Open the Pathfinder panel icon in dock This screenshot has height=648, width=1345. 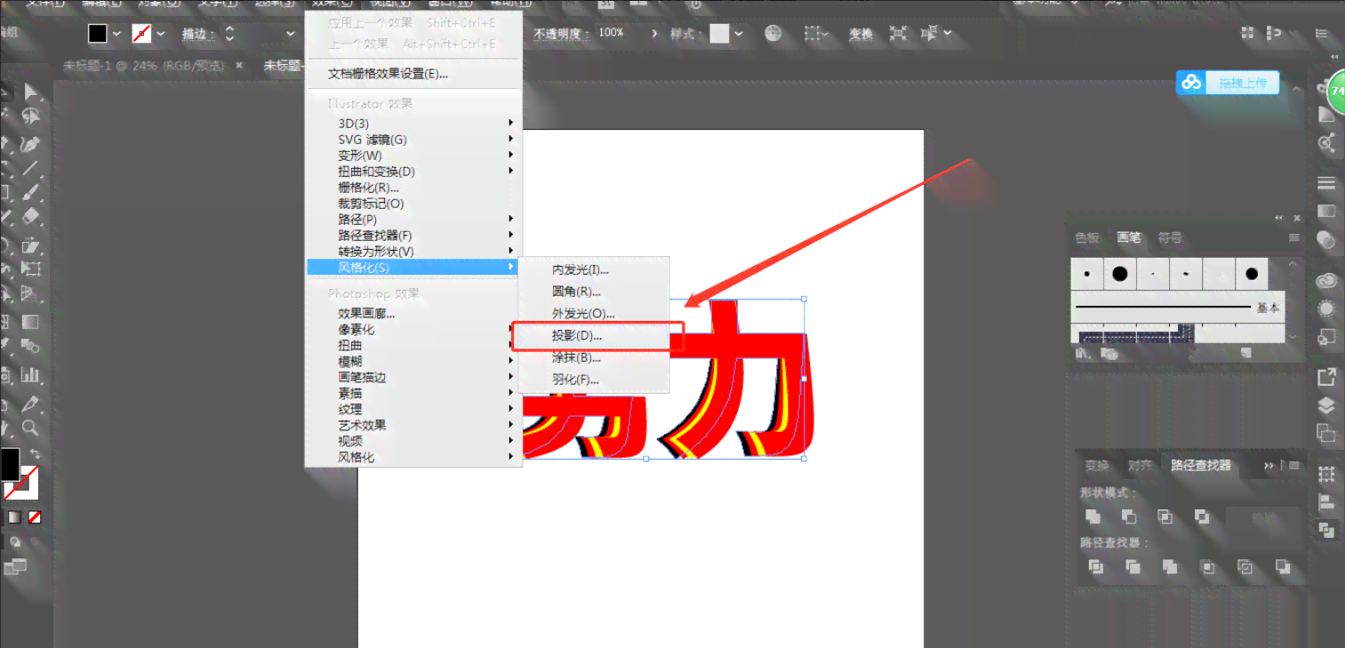click(1326, 530)
